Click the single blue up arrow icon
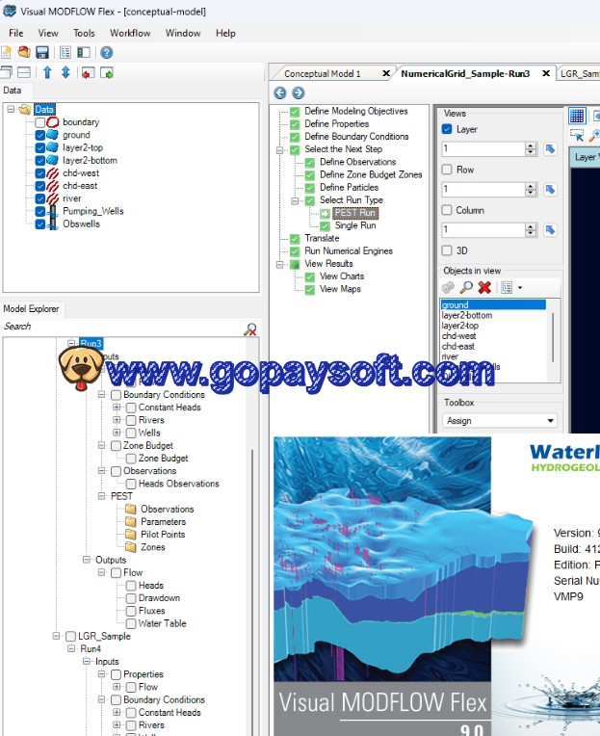 pos(47,72)
